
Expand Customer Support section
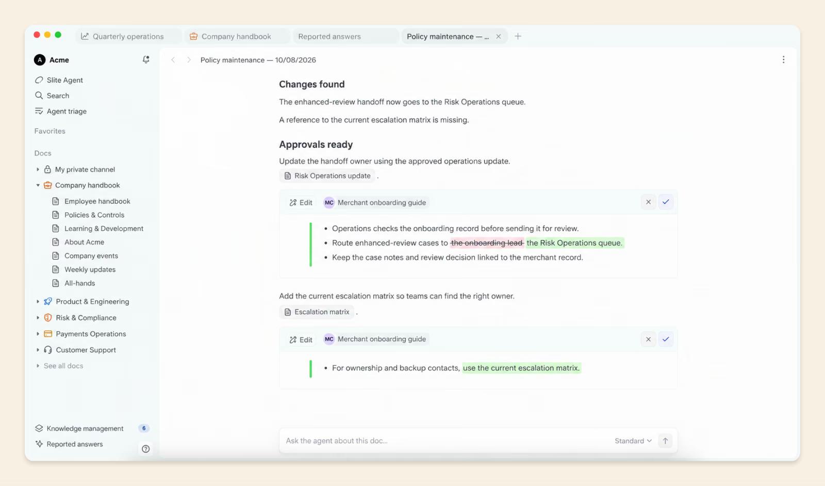click(x=38, y=350)
